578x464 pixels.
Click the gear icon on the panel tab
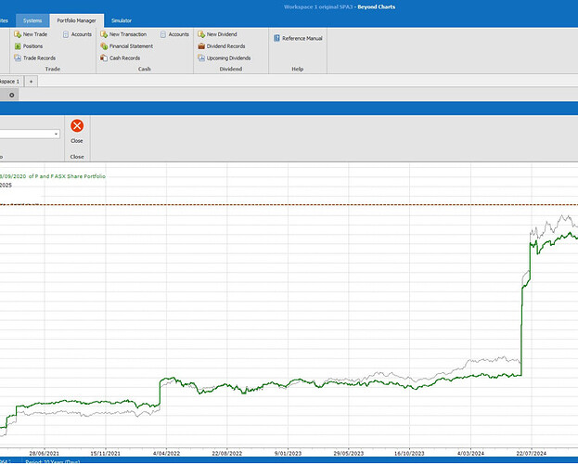[12, 96]
